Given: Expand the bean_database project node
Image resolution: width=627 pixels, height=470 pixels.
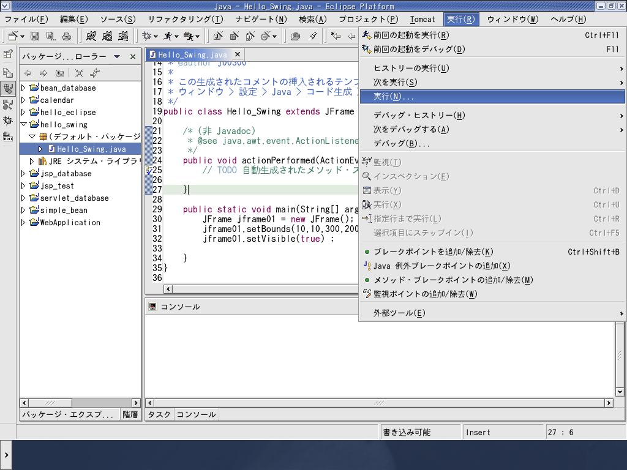Looking at the screenshot, I should click(23, 88).
